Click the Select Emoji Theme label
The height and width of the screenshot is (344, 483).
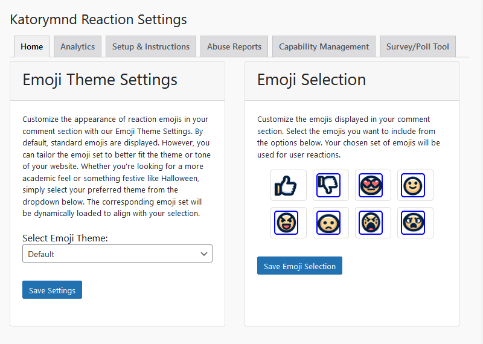[x=65, y=238]
